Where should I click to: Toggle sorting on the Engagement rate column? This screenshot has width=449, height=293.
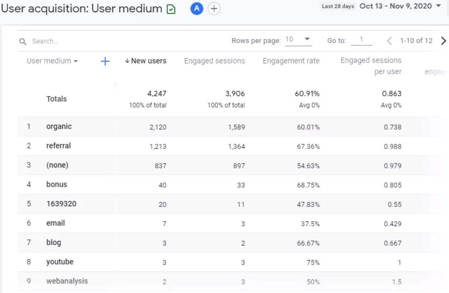291,61
